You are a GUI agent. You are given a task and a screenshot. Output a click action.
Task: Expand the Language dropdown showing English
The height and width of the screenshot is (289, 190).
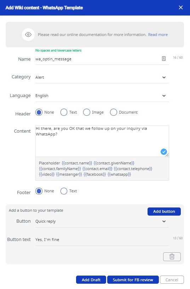tap(102, 96)
